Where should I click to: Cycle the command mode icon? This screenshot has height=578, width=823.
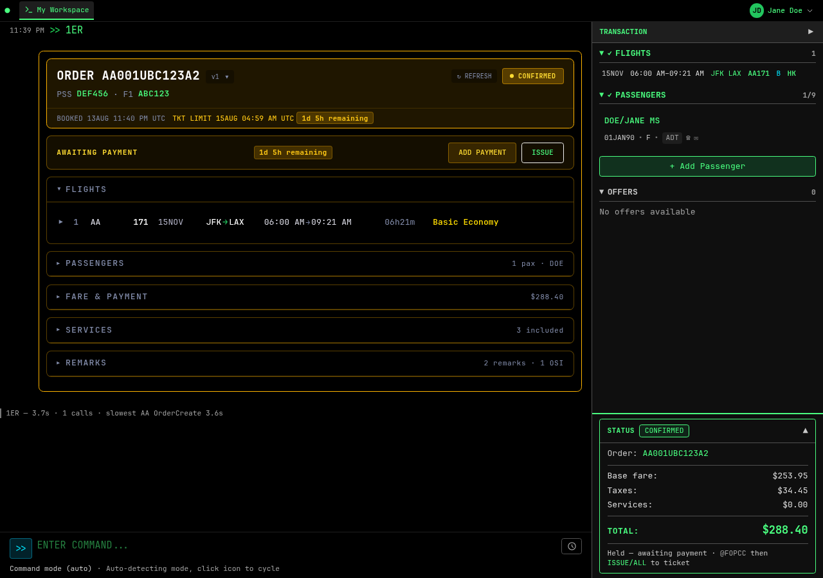click(21, 548)
